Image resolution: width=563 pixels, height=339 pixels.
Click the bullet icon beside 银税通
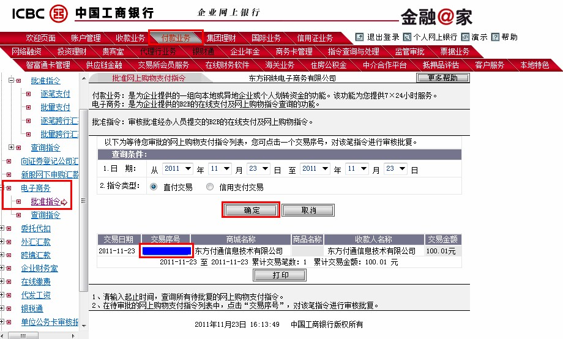[x=9, y=309]
